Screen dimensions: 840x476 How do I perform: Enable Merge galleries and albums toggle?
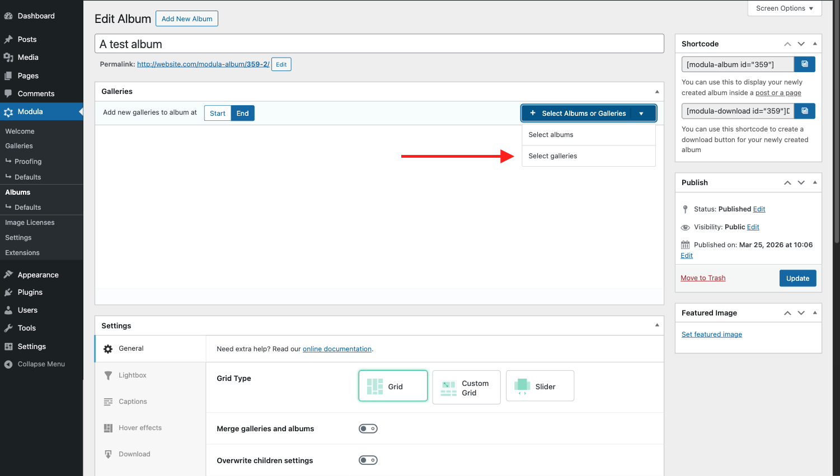click(368, 428)
